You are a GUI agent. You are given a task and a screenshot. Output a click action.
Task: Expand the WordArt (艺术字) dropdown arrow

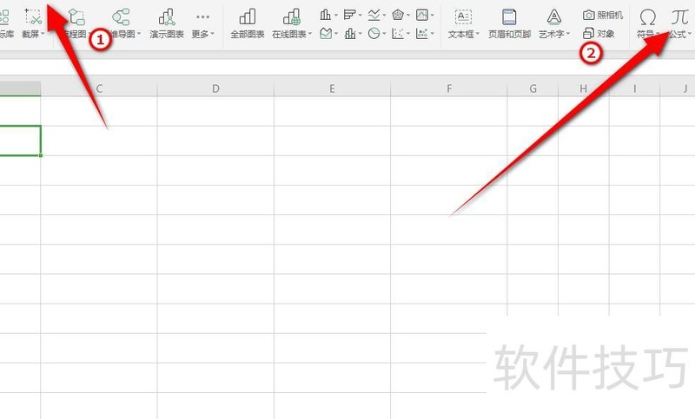click(568, 34)
